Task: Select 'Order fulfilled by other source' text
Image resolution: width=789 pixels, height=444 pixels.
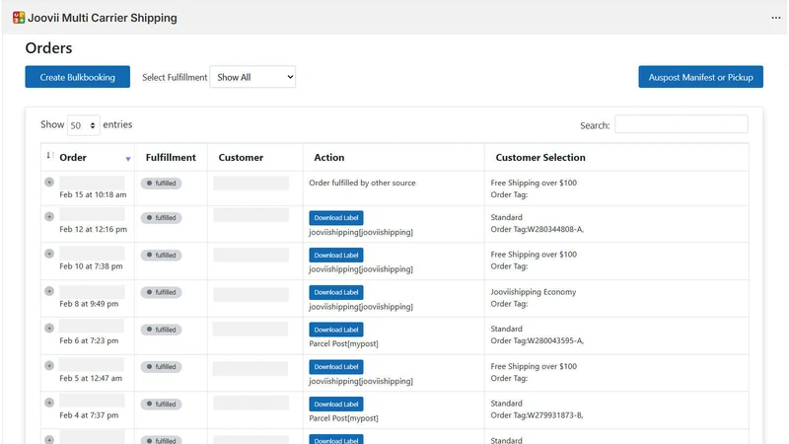Action: point(362,184)
